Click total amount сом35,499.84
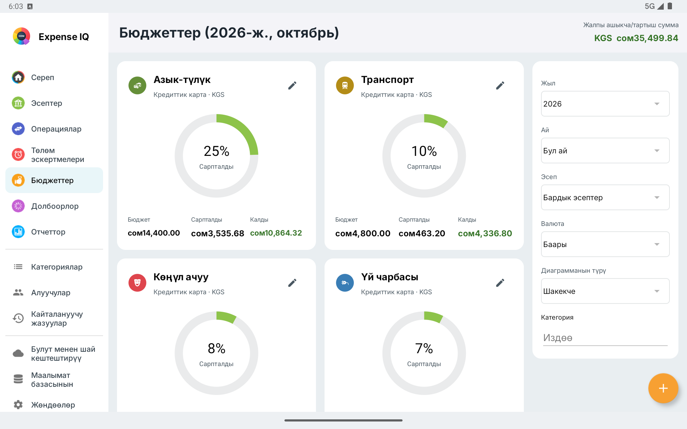The image size is (687, 429). coord(647,38)
